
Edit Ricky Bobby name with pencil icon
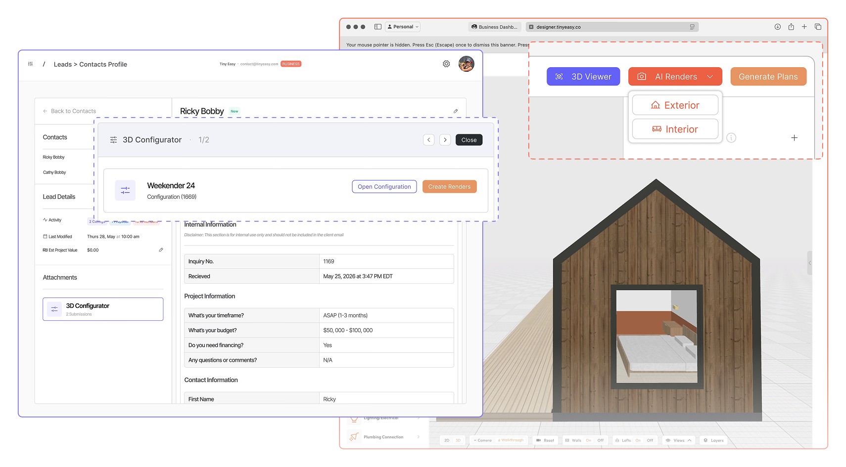point(456,111)
